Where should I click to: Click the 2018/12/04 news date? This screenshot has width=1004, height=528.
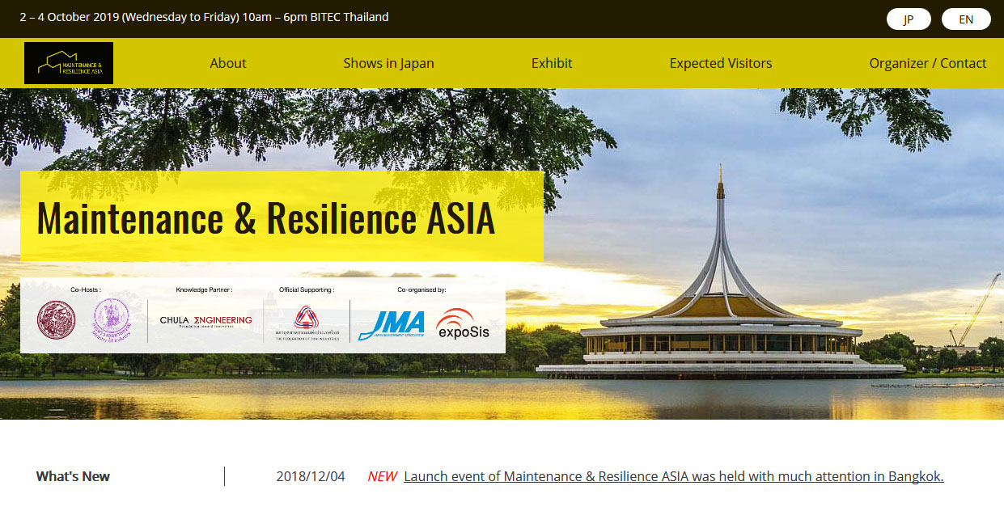point(311,476)
